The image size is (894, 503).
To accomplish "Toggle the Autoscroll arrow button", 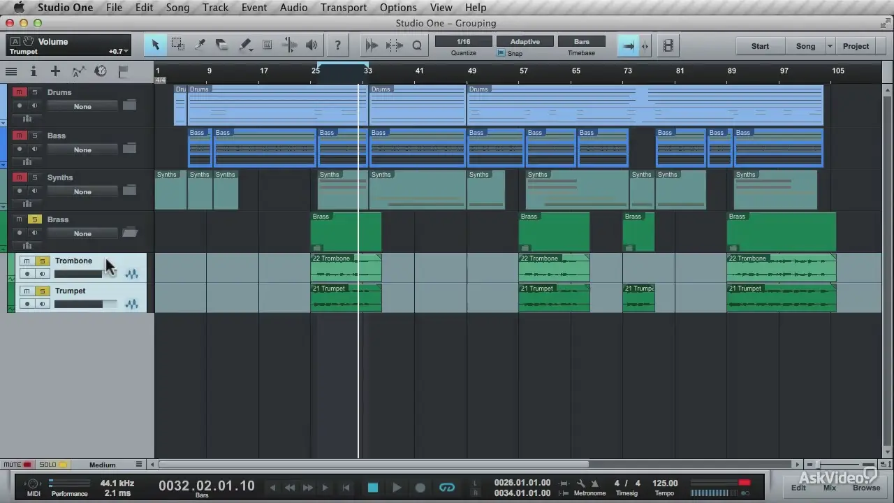I will click(x=629, y=45).
